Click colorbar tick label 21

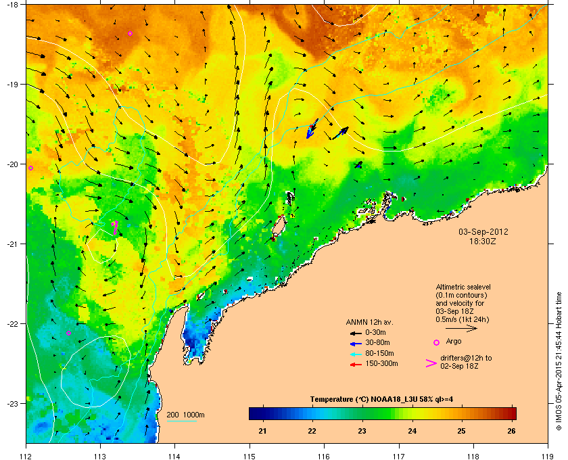point(262,432)
